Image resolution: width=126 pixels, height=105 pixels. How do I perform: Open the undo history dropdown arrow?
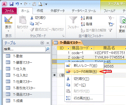point(21,4)
